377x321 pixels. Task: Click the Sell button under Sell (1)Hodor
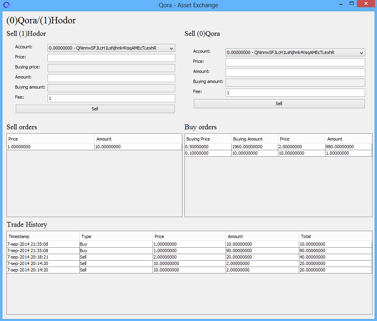(x=95, y=109)
